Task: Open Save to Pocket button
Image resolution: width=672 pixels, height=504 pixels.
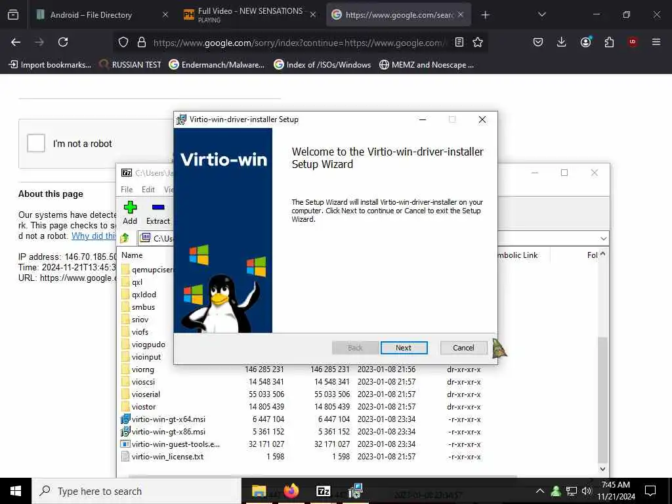Action: tap(538, 42)
